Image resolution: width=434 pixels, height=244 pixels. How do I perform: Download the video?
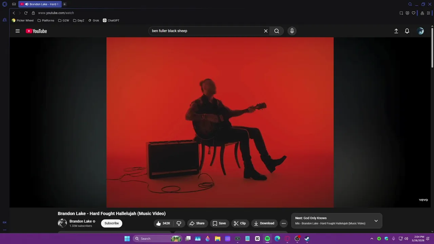pyautogui.click(x=264, y=223)
